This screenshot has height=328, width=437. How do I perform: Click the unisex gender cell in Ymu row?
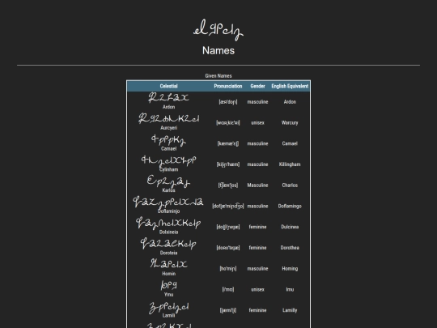tap(257, 289)
